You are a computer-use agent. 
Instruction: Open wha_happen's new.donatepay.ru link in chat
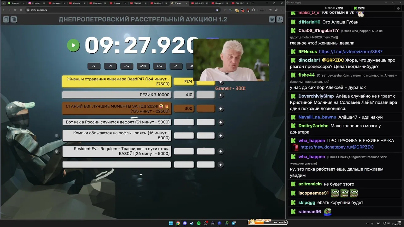coord(337,147)
